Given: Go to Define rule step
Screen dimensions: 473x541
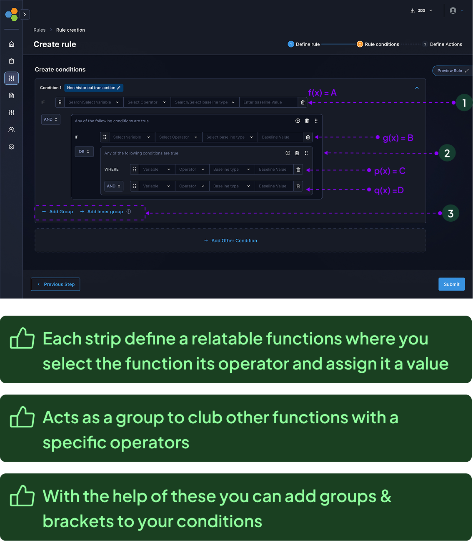Looking at the screenshot, I should point(304,44).
